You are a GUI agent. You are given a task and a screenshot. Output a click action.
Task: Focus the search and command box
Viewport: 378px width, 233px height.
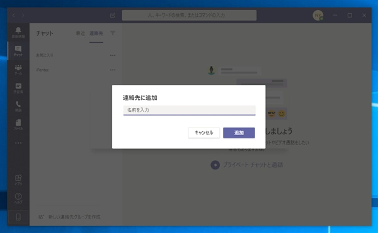189,15
